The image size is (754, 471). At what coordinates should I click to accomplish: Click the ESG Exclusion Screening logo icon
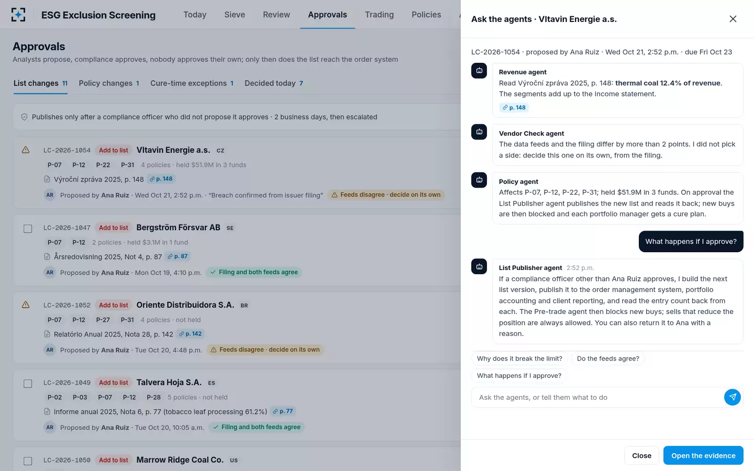[18, 15]
